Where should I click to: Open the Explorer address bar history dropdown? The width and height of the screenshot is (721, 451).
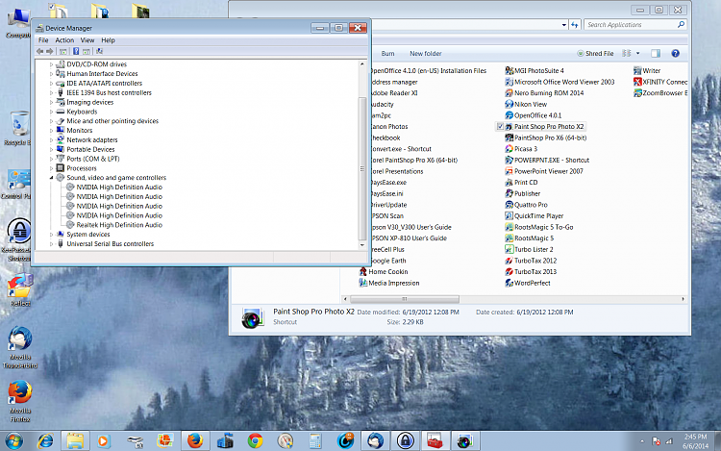click(563, 25)
